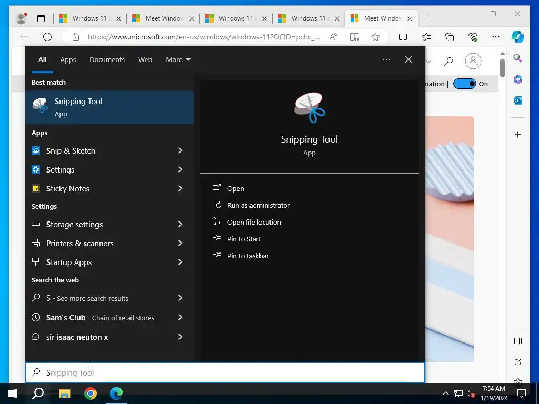Show hidden system tray icons arrow
This screenshot has width=539, height=404.
pos(445,393)
